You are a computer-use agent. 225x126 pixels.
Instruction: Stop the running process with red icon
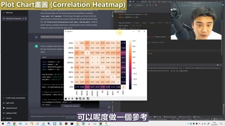tap(156, 5)
